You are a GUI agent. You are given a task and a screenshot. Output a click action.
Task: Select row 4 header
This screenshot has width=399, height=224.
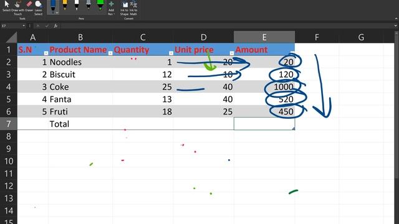click(x=8, y=86)
